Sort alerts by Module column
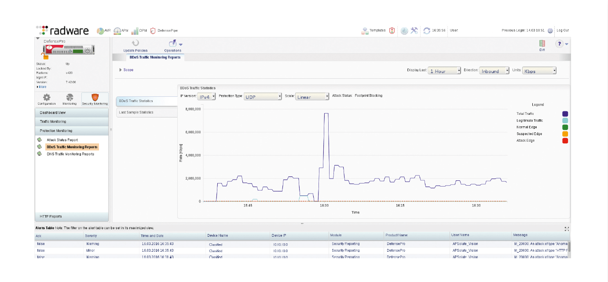 [356, 235]
